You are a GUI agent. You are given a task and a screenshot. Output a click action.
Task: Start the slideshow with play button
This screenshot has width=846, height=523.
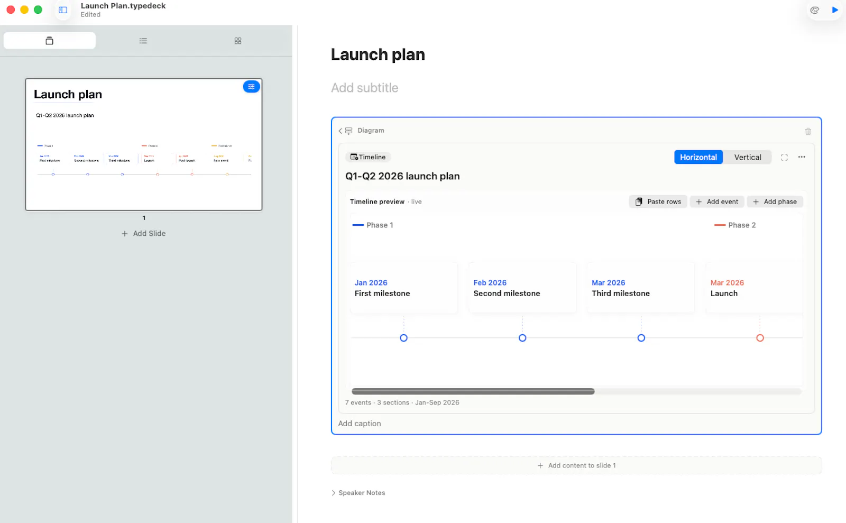pos(835,10)
